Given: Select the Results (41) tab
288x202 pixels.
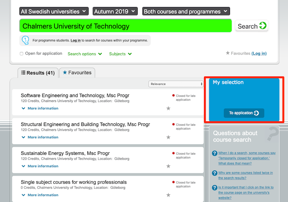Looking at the screenshot, I should [x=38, y=73].
